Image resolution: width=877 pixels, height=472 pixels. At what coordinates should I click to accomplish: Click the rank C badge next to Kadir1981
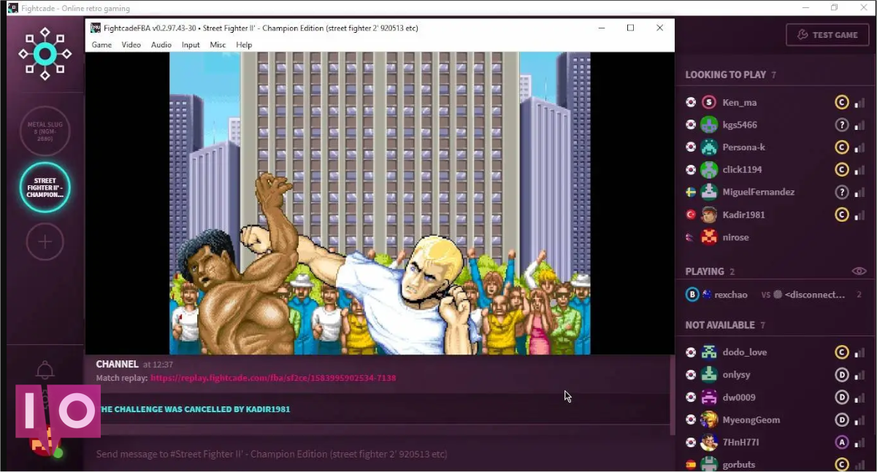(x=841, y=214)
